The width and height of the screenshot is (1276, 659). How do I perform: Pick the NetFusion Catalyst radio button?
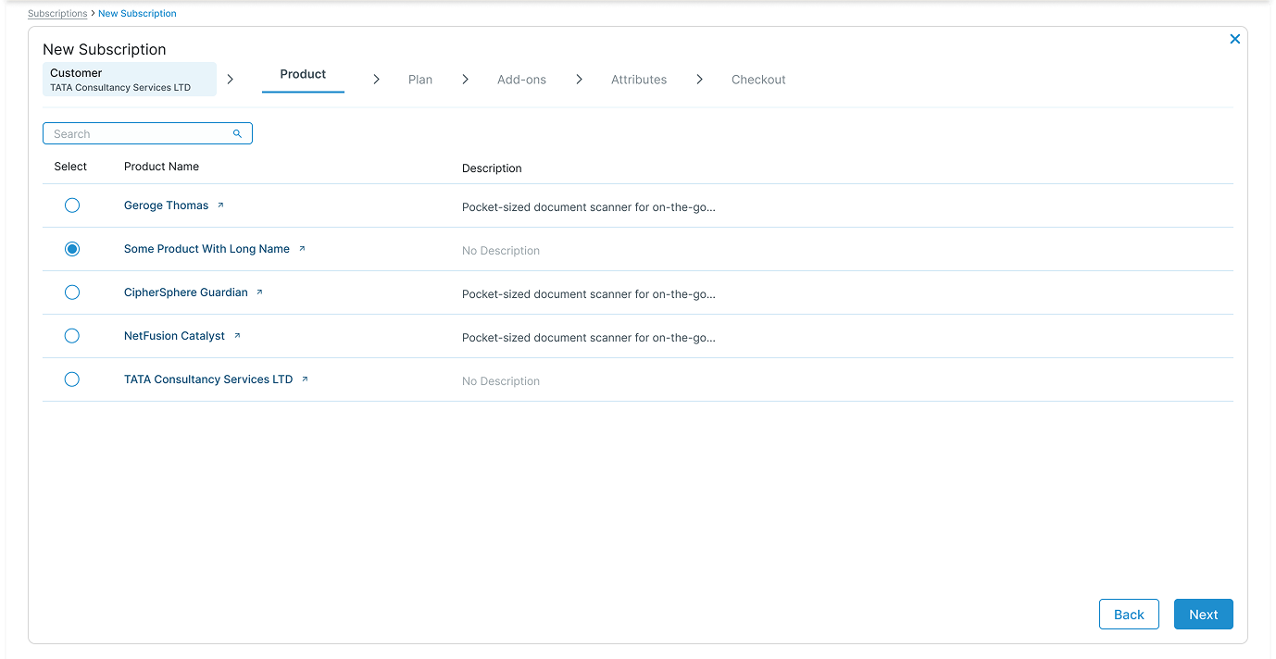coord(72,336)
